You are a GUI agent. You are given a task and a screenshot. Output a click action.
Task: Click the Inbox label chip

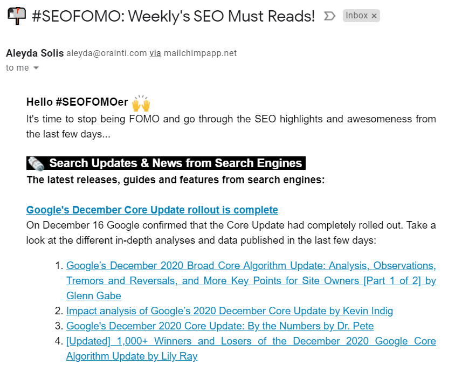tap(356, 16)
